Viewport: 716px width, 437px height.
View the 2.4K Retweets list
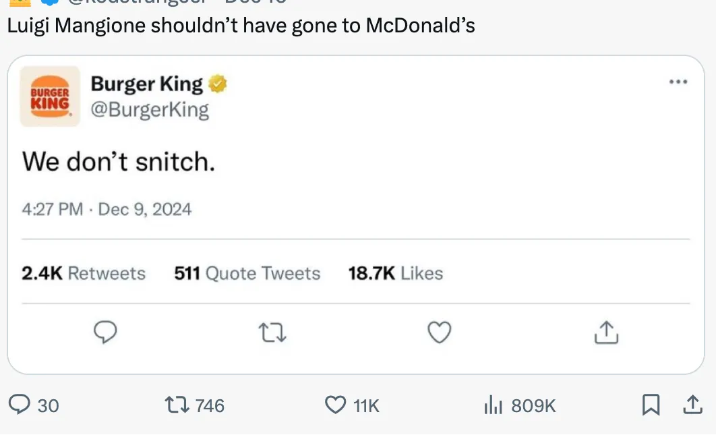pyautogui.click(x=84, y=273)
